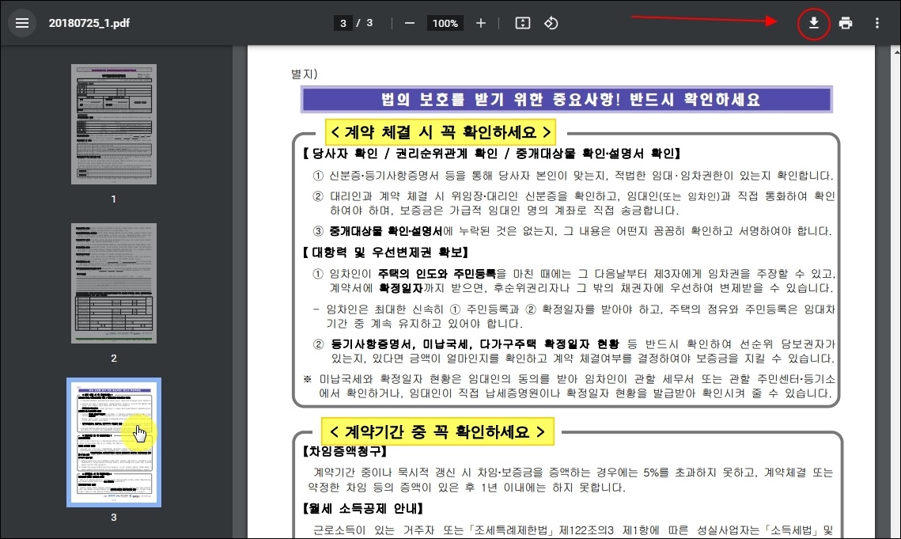
Task: Click the heading 당사자 확인 / 권리순위관계 확인
Action: (x=492, y=154)
